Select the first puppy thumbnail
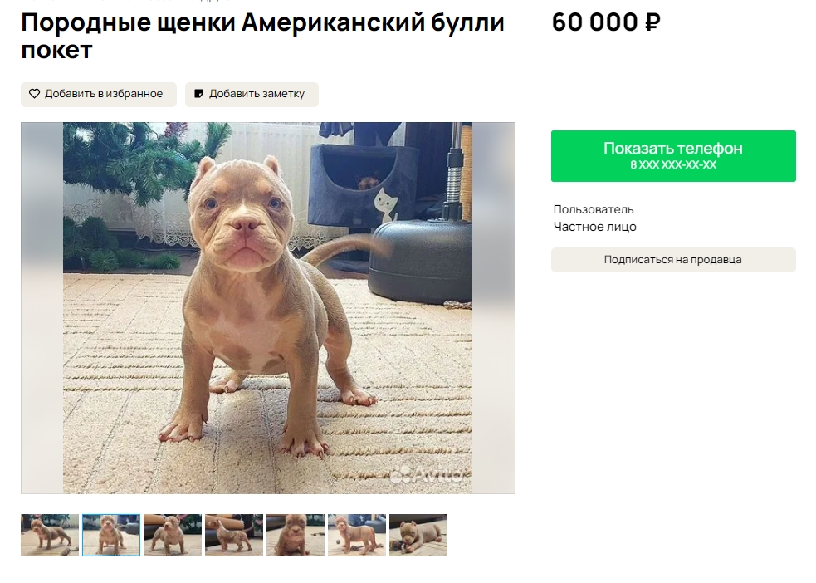 [50, 535]
